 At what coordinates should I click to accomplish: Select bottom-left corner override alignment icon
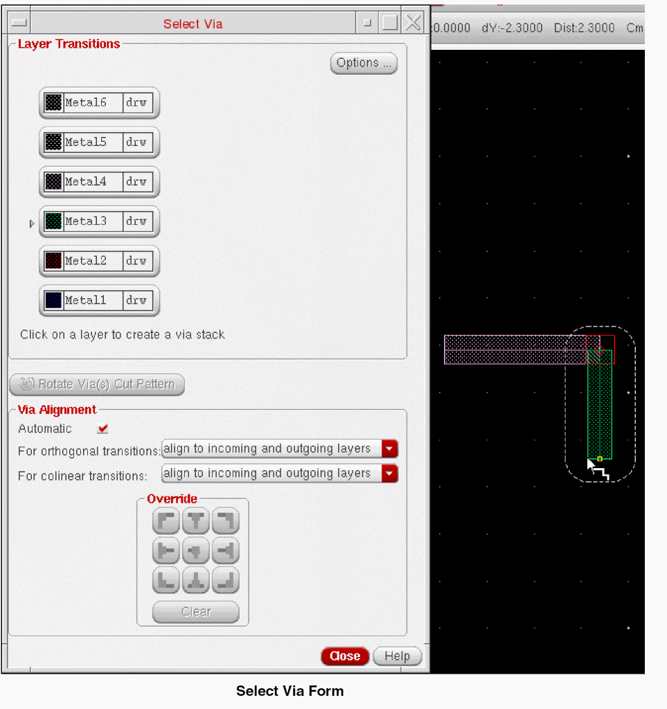pyautogui.click(x=166, y=580)
